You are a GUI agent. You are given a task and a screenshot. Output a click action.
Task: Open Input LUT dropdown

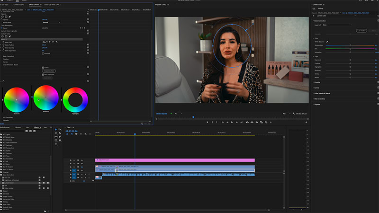pyautogui.click(x=337, y=25)
